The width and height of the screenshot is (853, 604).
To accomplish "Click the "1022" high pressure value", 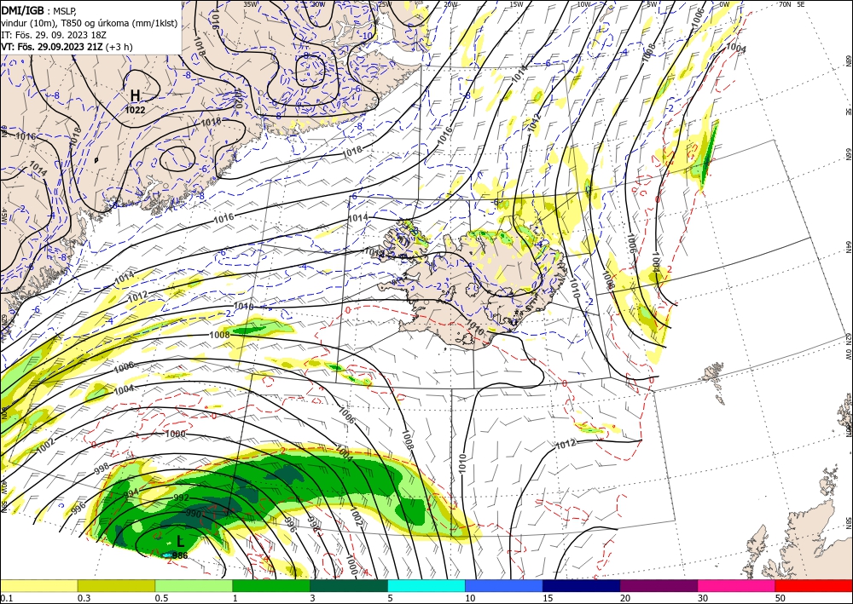I will pyautogui.click(x=135, y=110).
